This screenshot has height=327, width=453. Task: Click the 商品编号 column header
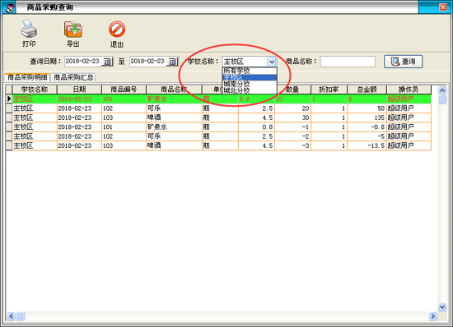coord(124,90)
